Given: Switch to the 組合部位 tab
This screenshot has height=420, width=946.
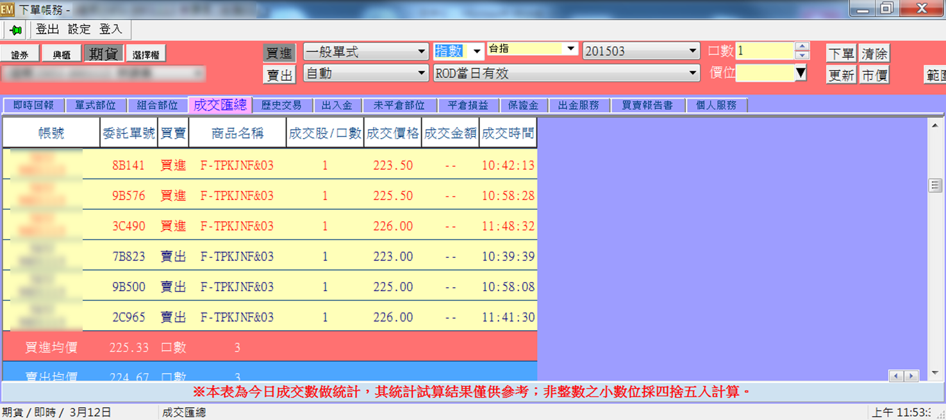Looking at the screenshot, I should coord(158,105).
